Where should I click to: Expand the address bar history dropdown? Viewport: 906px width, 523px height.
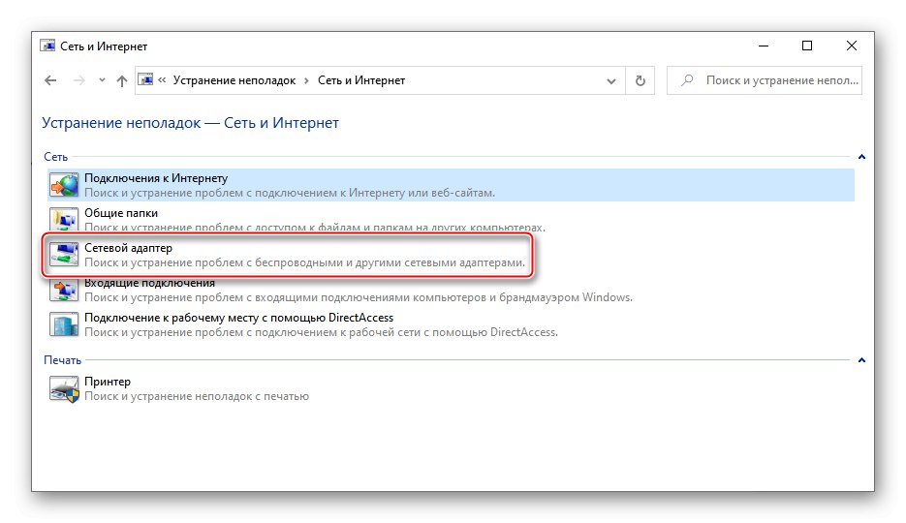[x=610, y=80]
